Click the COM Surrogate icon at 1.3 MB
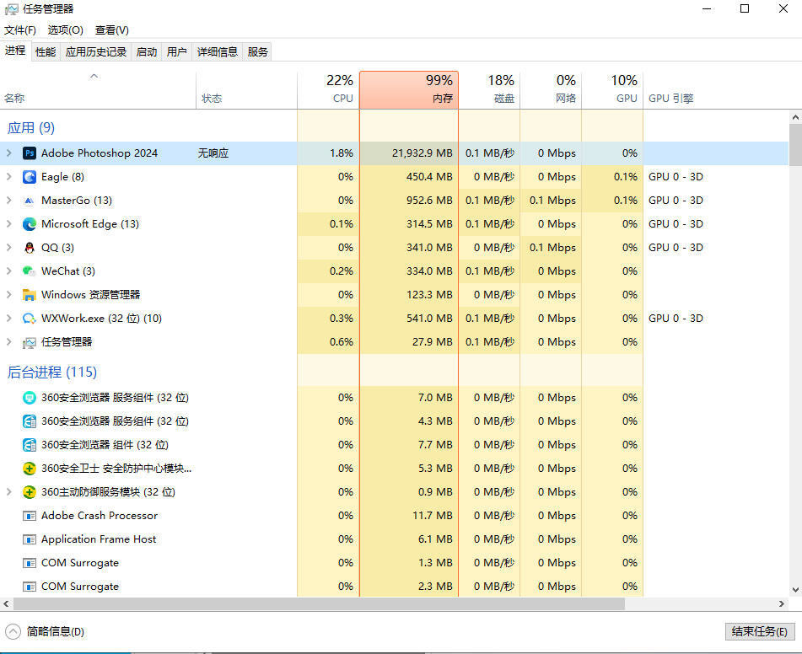The image size is (802, 654). pos(30,563)
